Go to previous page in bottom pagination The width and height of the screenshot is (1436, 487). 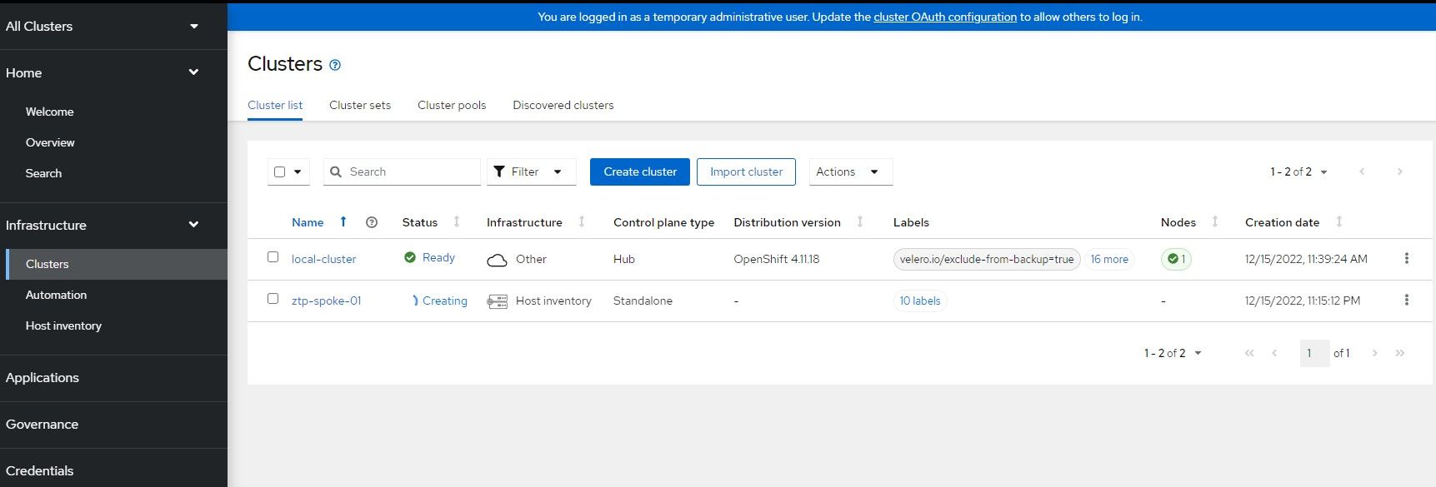1274,353
